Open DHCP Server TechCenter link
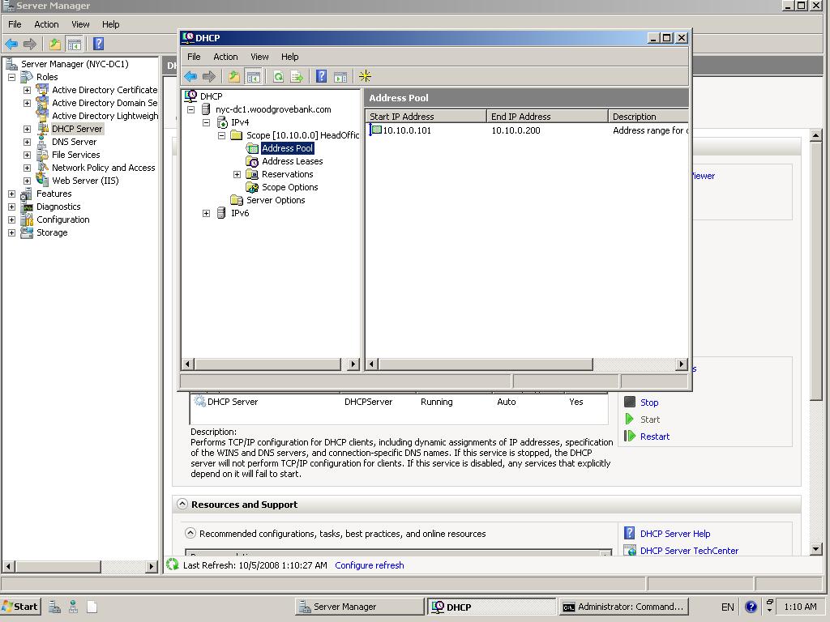830x622 pixels. pos(689,551)
